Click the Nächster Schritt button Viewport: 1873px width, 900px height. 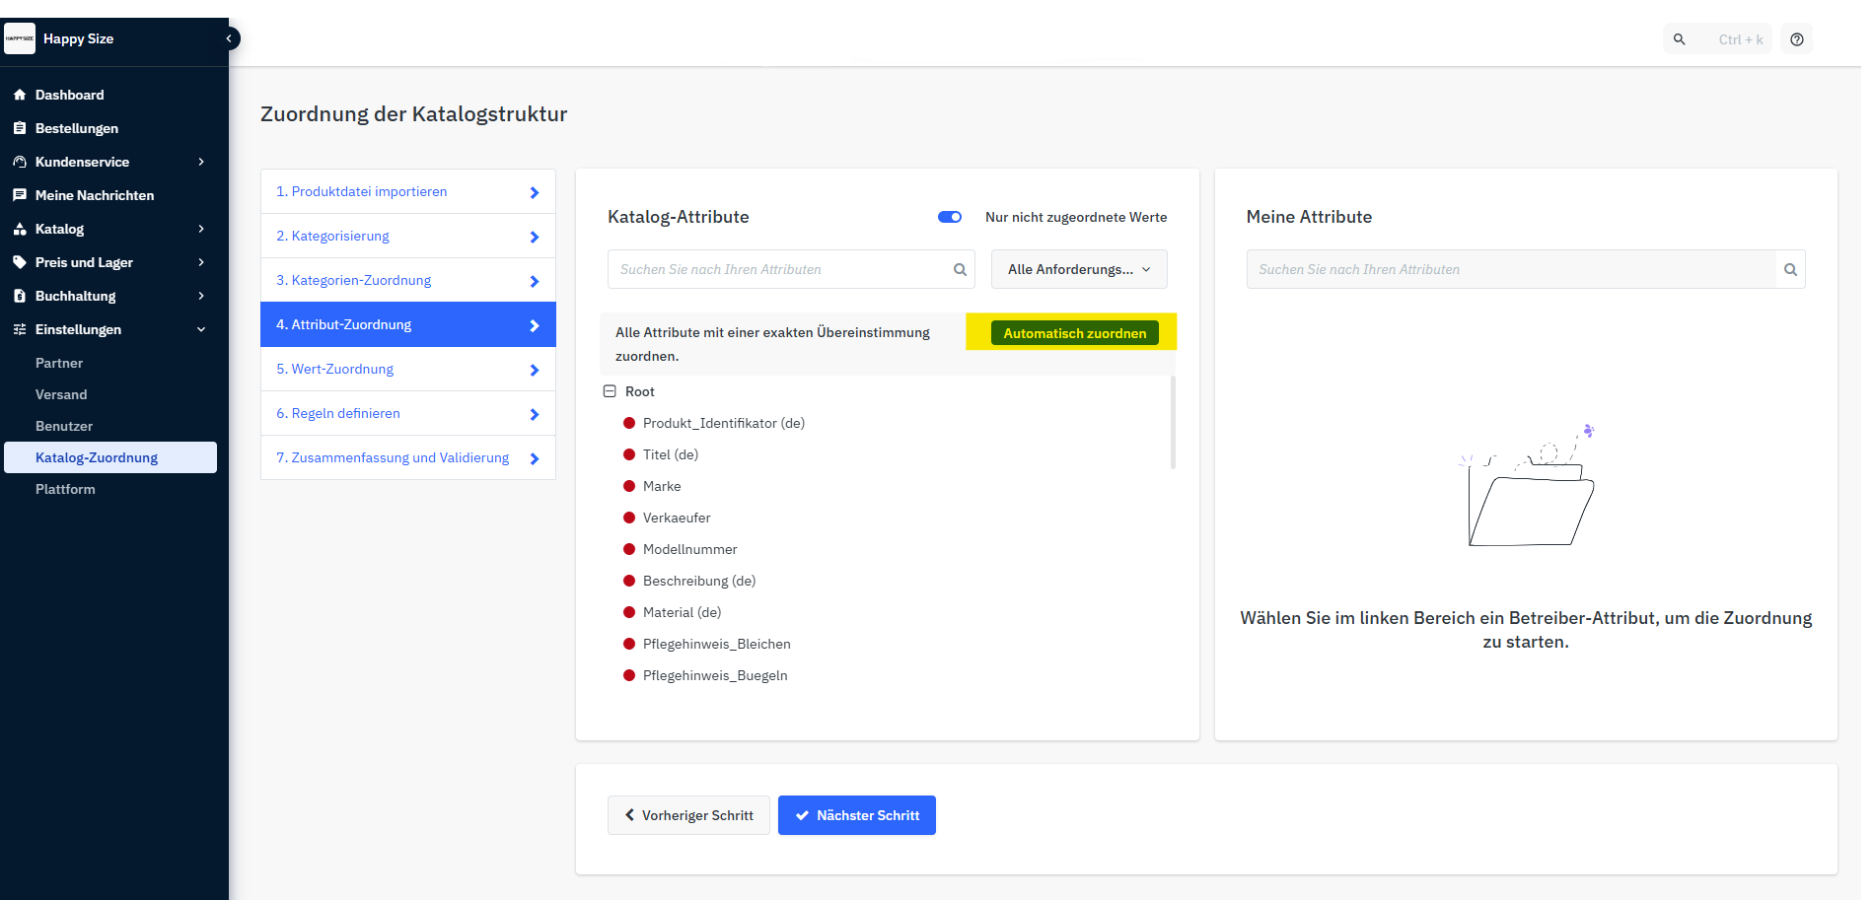856,815
